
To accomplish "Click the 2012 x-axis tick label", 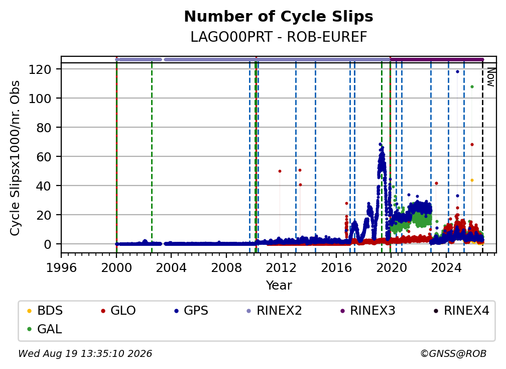I will (281, 268).
